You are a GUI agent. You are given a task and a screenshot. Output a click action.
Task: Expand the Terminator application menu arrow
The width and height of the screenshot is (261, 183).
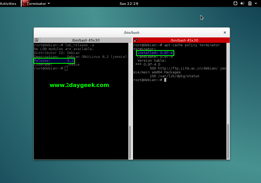point(49,4)
